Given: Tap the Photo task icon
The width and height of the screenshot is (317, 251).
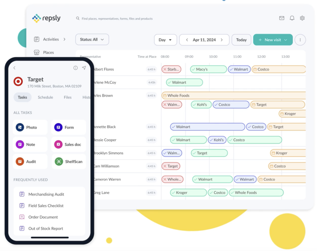Looking at the screenshot, I should tap(20, 127).
